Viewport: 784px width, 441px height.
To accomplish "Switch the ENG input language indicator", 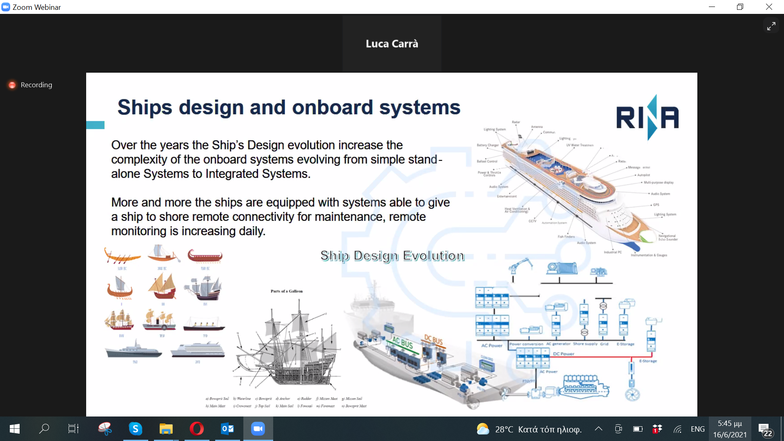I will pos(697,429).
